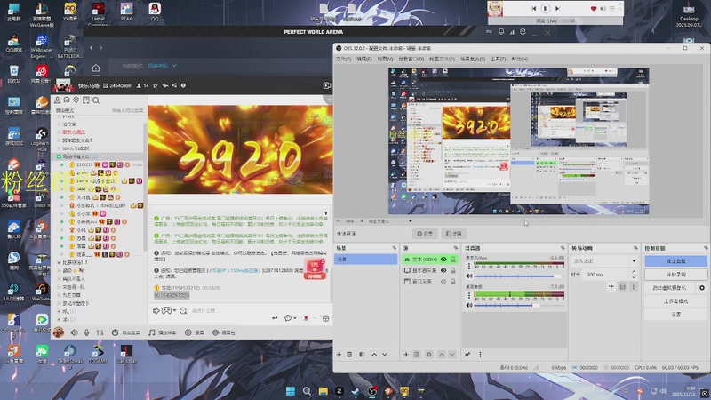Click the 启动虚拟摄像机 button
711x400 pixels.
[670, 287]
